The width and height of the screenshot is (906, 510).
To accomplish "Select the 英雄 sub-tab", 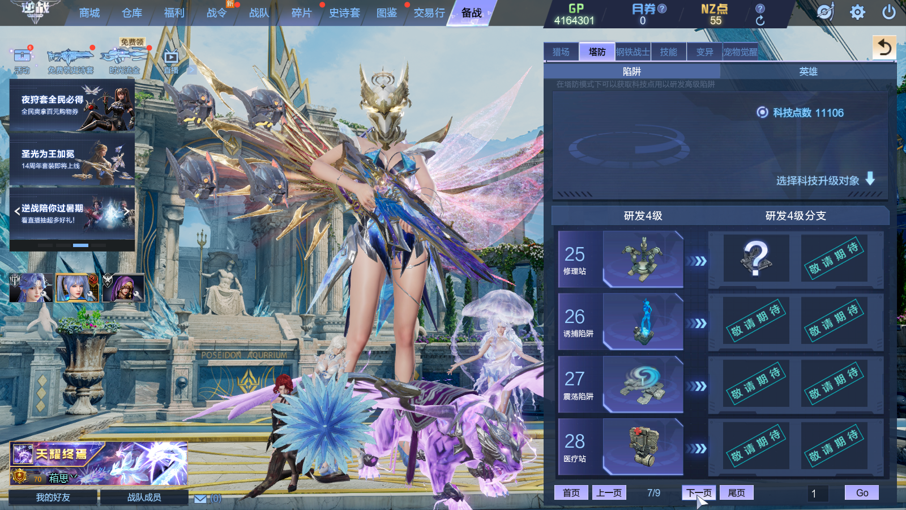I will point(808,71).
